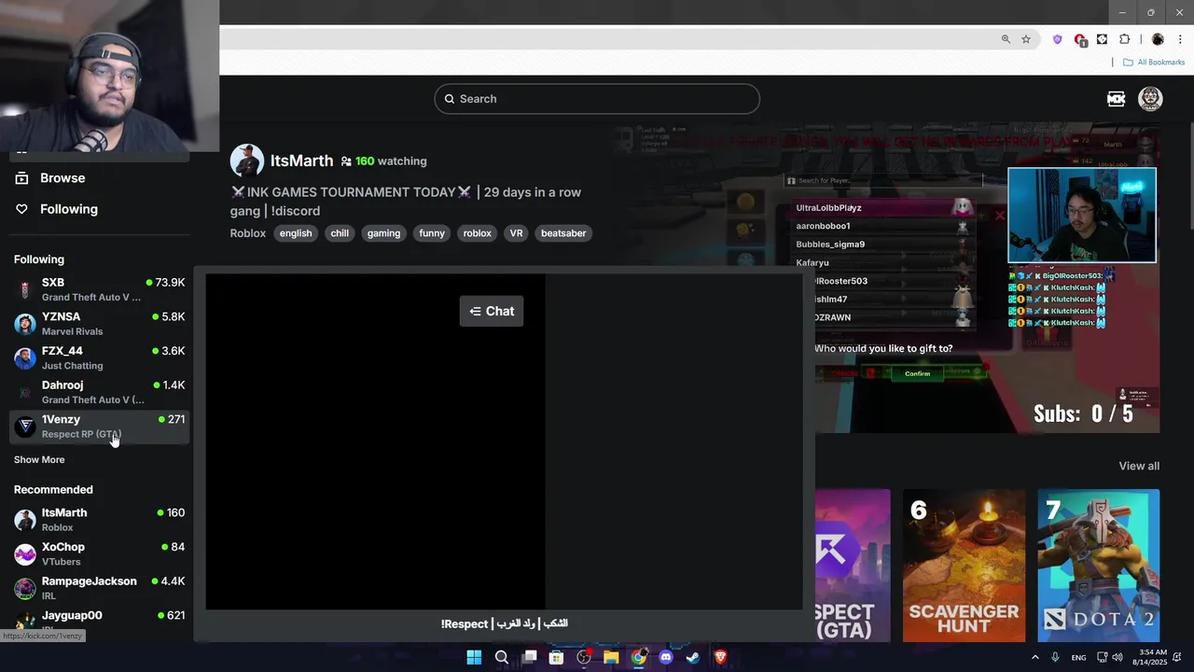
Task: Open the Windows Start menu
Action: point(474,657)
